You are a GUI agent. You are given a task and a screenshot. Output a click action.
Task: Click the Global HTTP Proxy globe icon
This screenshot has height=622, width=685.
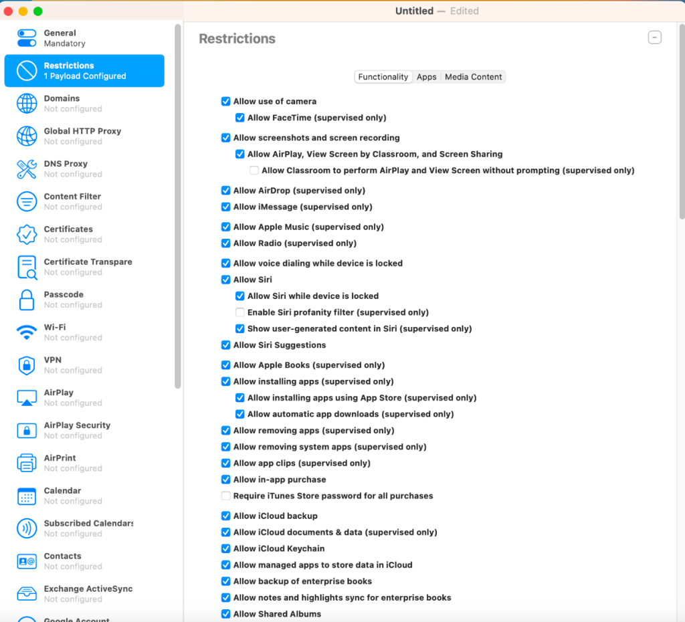coord(27,136)
